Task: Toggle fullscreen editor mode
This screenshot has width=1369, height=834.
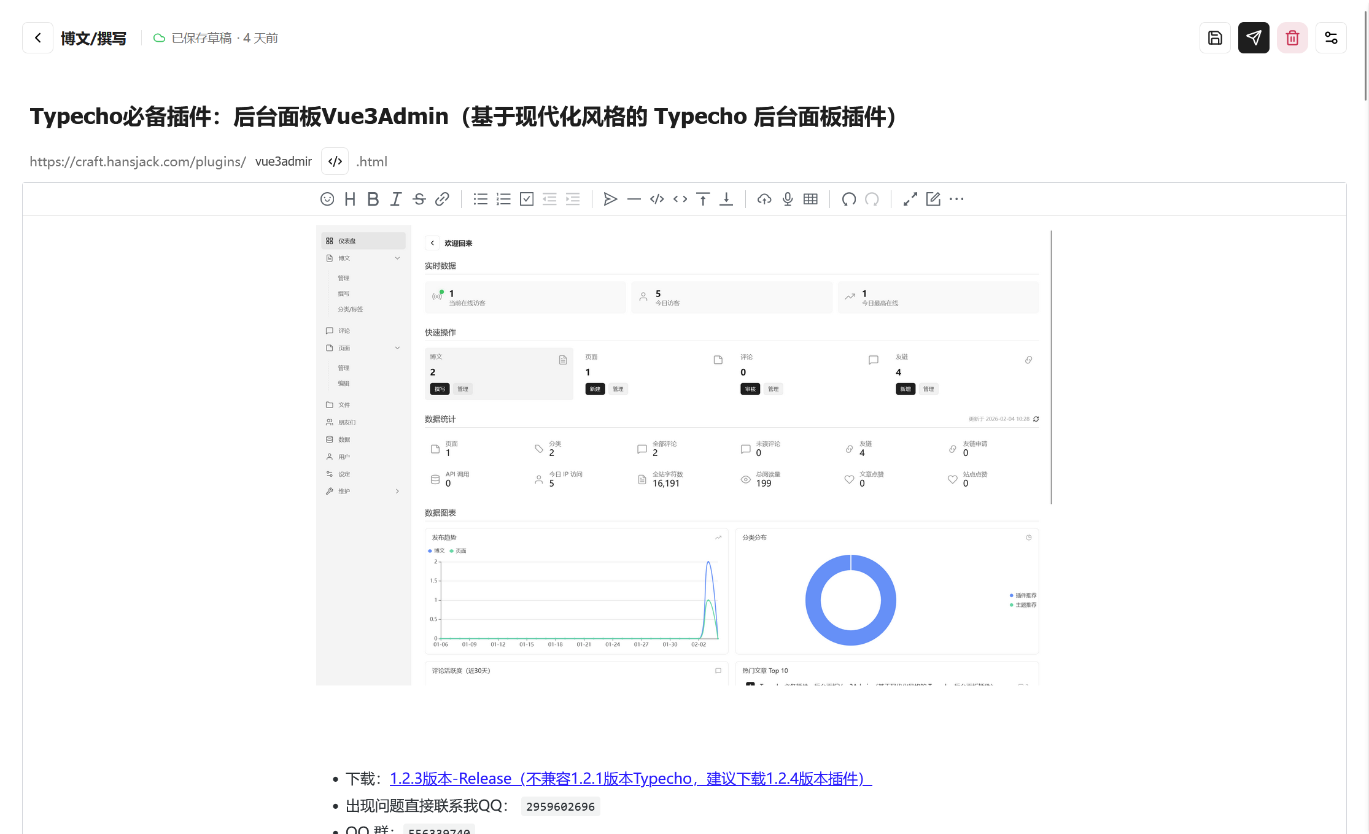Action: click(x=910, y=199)
